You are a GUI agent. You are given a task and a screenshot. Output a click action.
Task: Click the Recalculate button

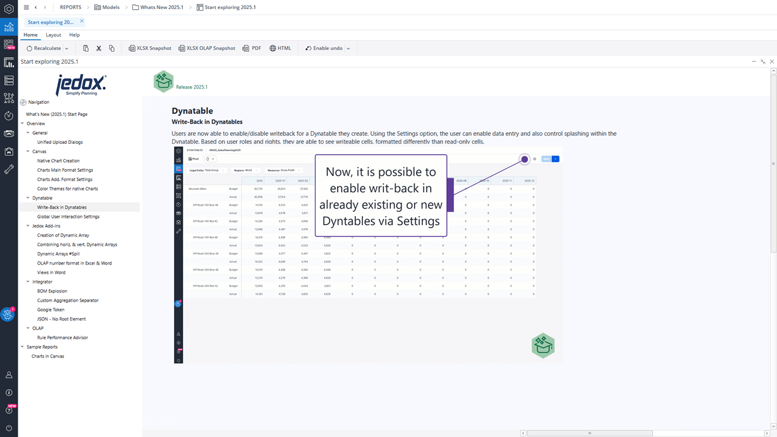43,48
